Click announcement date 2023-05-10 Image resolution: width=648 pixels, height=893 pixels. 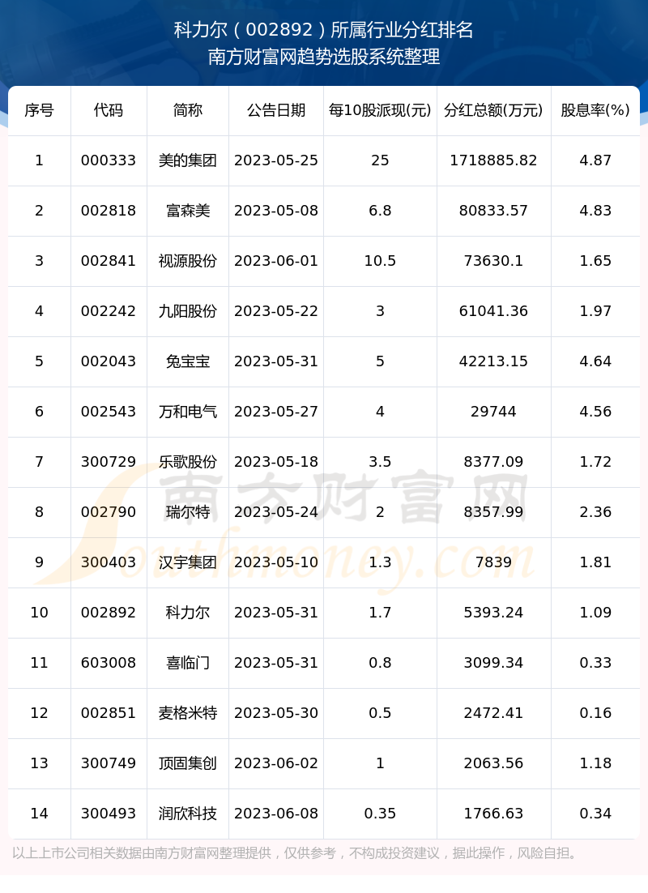point(276,562)
